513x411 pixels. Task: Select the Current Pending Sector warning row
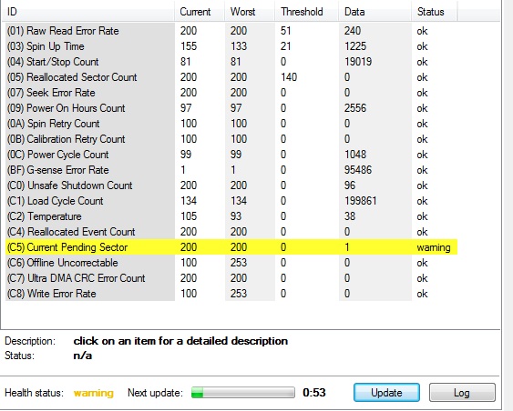pos(231,247)
